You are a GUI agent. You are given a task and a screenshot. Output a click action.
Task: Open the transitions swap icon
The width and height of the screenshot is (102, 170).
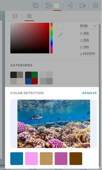[36, 5]
